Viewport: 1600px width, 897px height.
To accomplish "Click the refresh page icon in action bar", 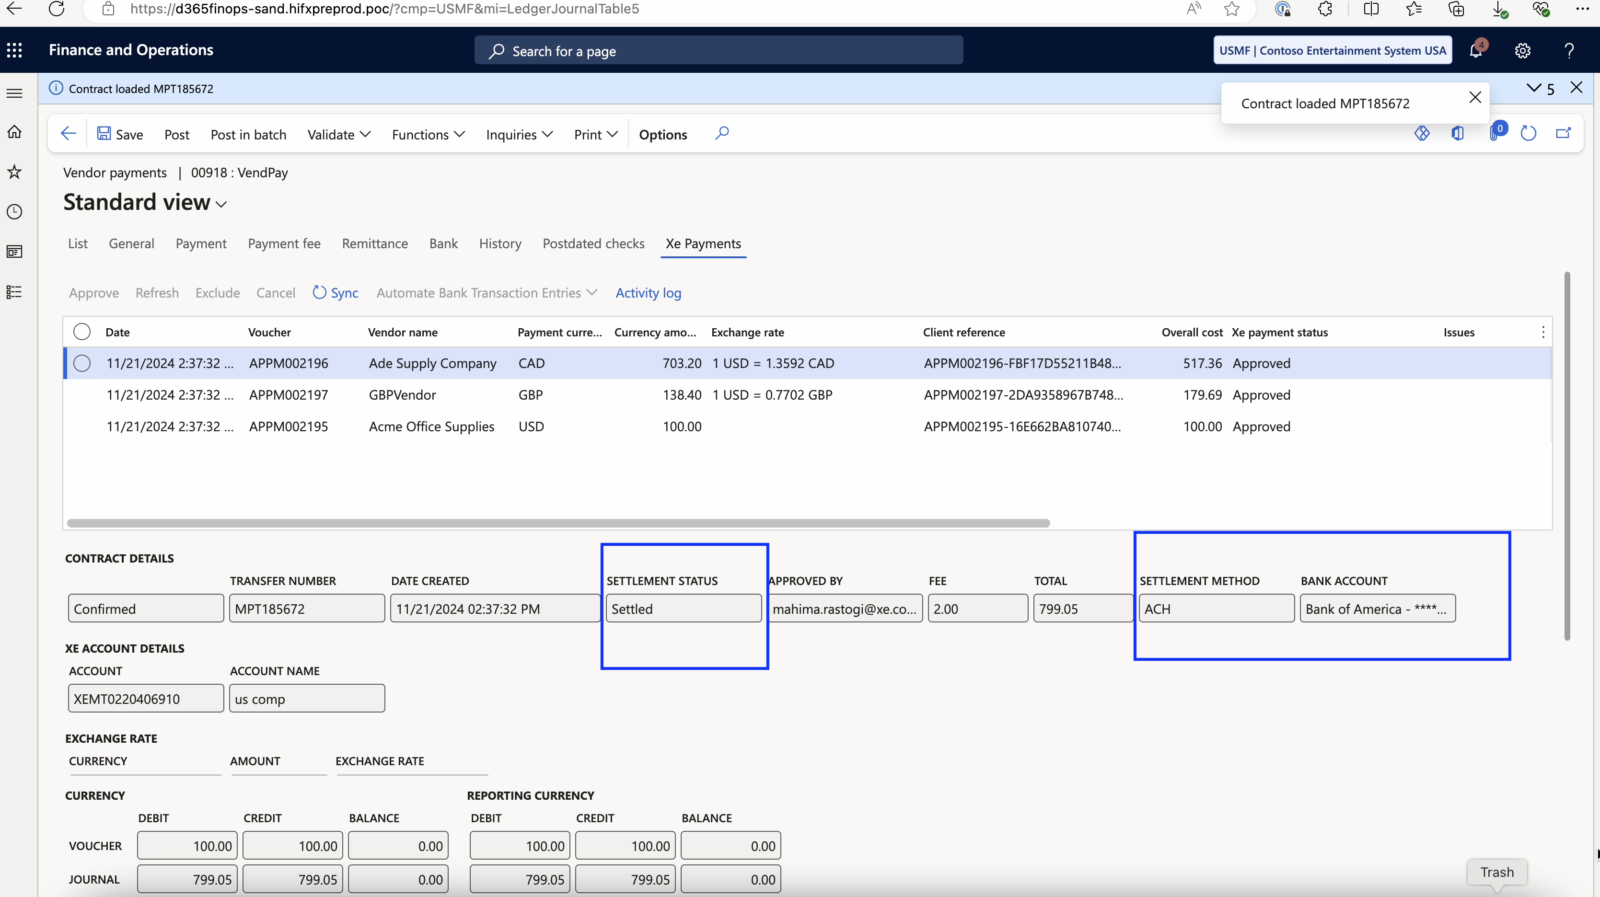I will point(1528,134).
